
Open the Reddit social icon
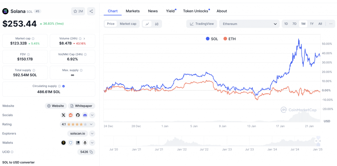[x=71, y=115]
